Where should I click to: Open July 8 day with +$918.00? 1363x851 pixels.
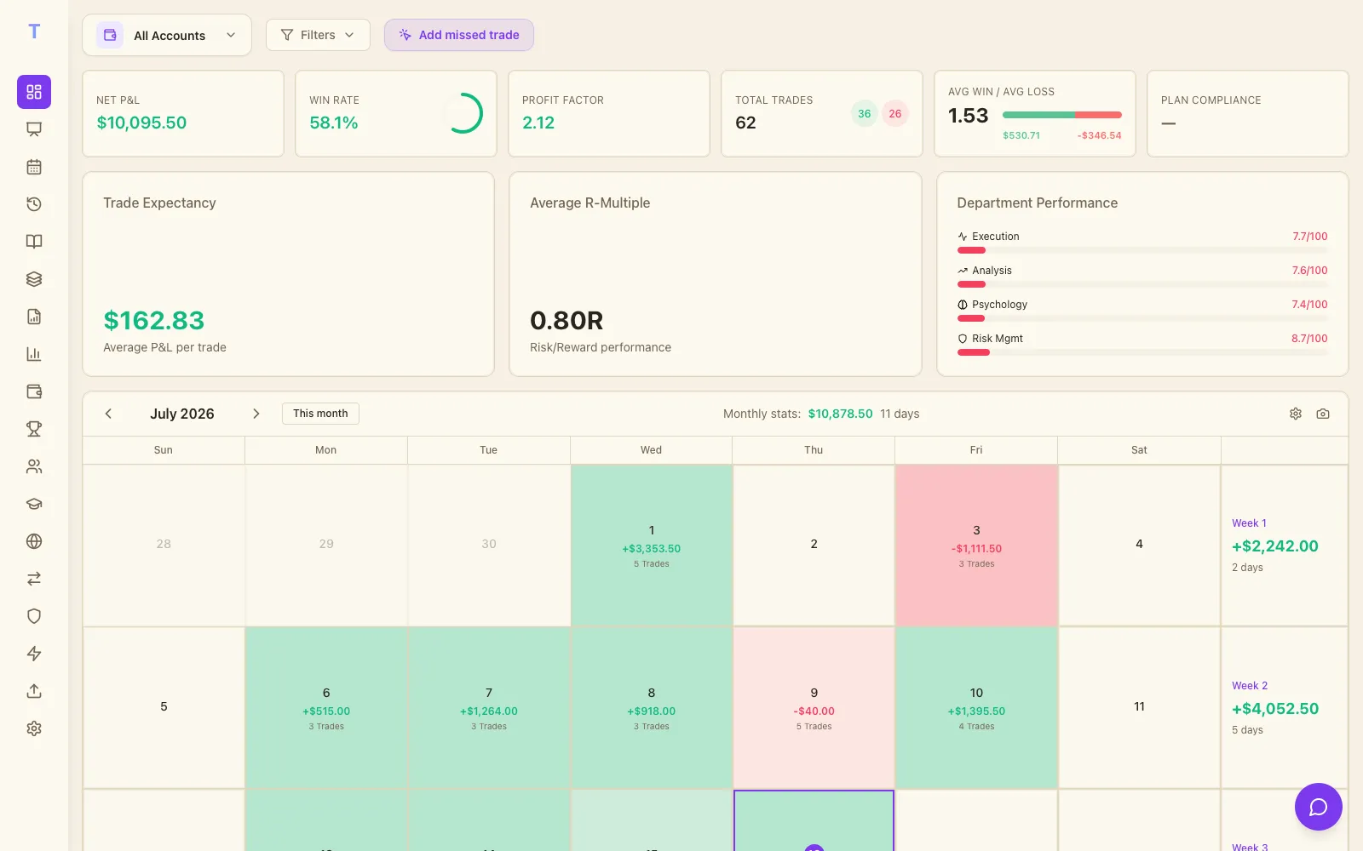[652, 708]
